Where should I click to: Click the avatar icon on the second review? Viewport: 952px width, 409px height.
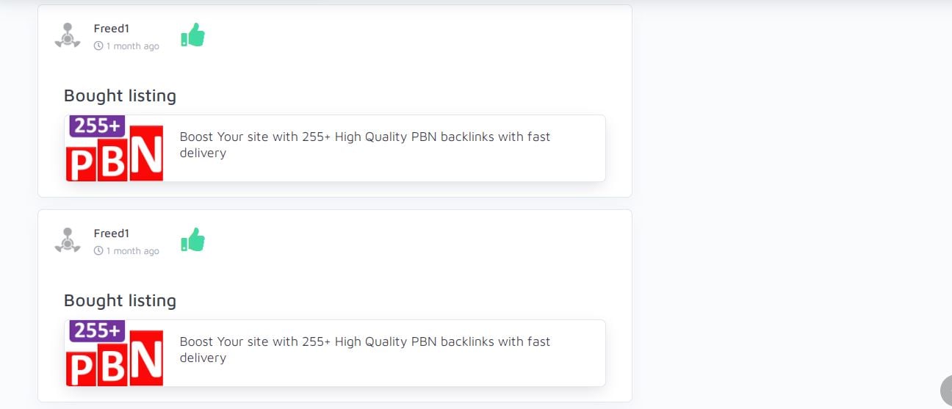pyautogui.click(x=68, y=240)
